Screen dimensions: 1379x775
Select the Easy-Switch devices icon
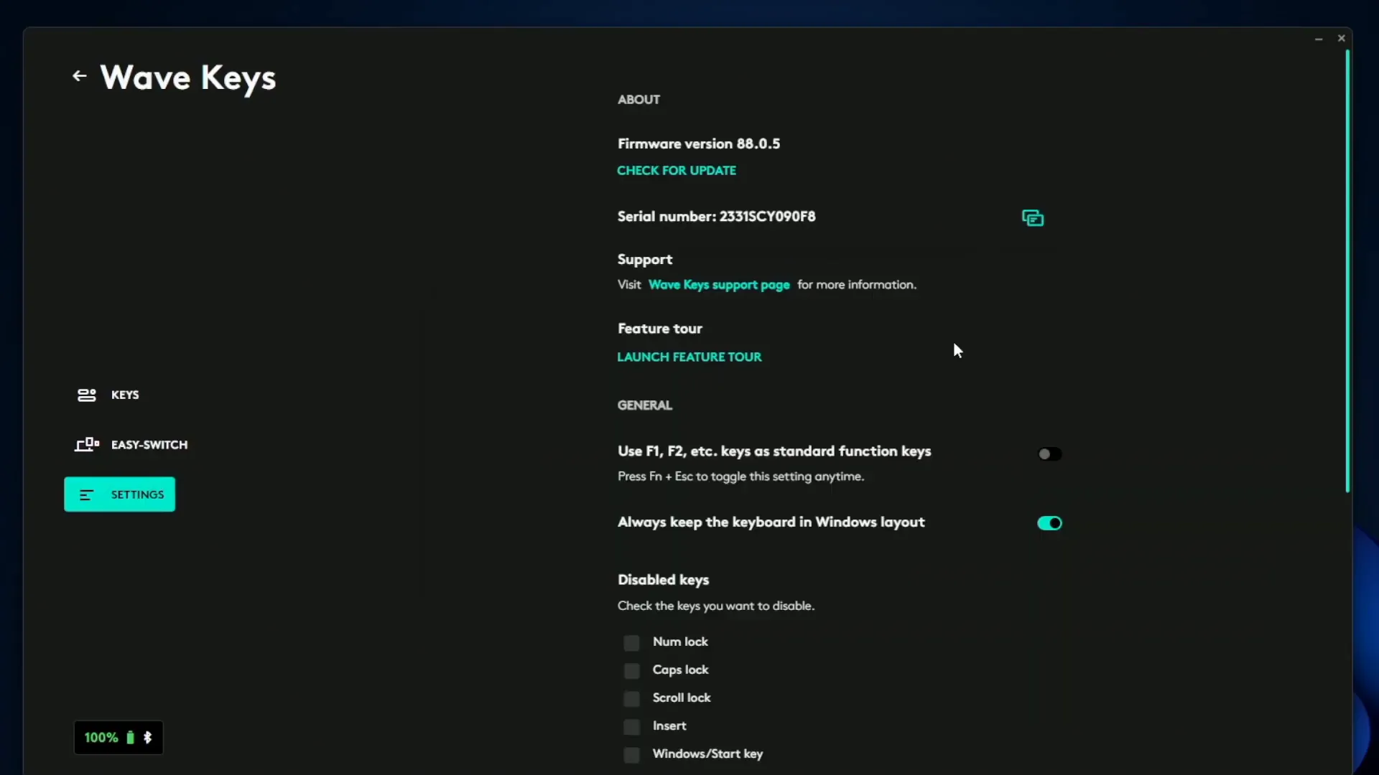pyautogui.click(x=87, y=445)
